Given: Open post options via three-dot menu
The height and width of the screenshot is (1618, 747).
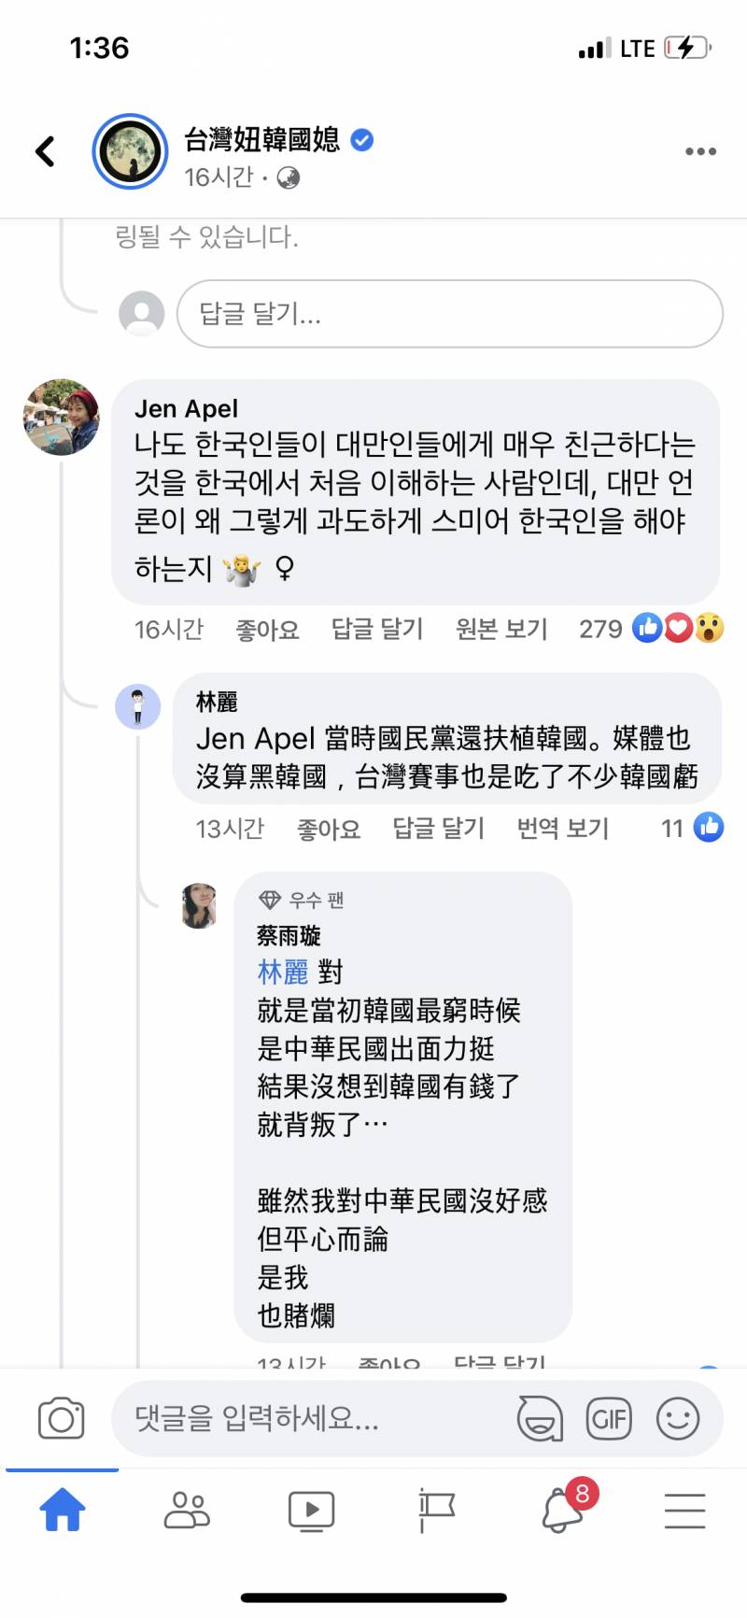Looking at the screenshot, I should (x=699, y=151).
